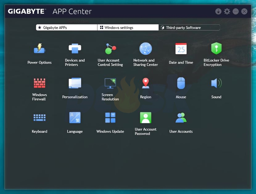Viewport: 256px width, 194px height.
Task: Click the "Personalization" label
Action: 75,97
